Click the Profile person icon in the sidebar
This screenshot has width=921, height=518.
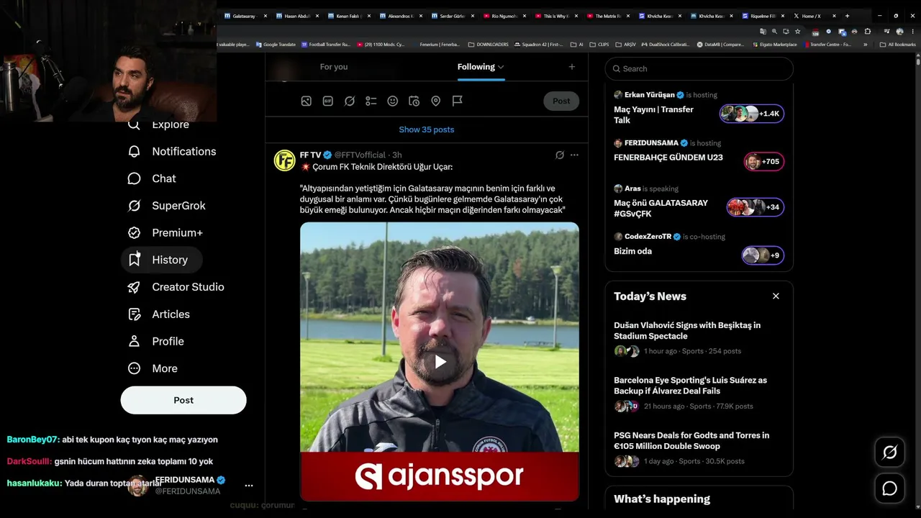[134, 341]
